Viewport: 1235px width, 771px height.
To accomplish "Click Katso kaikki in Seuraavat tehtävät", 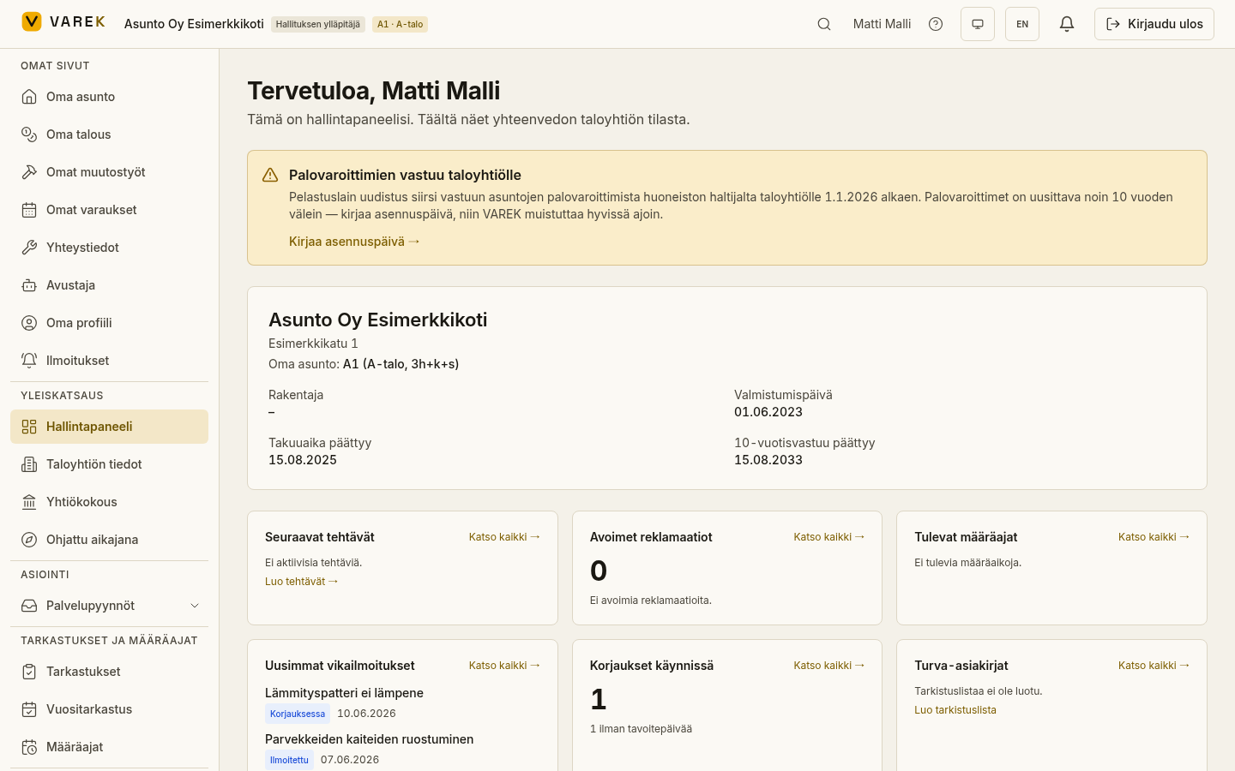I will [x=504, y=537].
